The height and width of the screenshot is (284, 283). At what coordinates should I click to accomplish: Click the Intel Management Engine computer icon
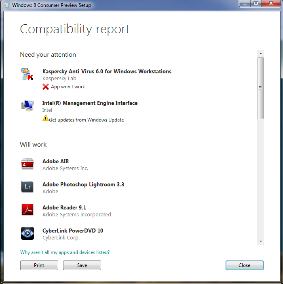[27, 105]
